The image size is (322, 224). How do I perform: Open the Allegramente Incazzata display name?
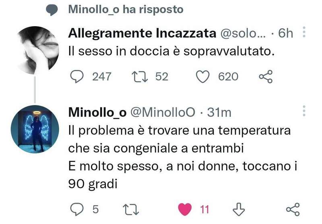tap(142, 34)
